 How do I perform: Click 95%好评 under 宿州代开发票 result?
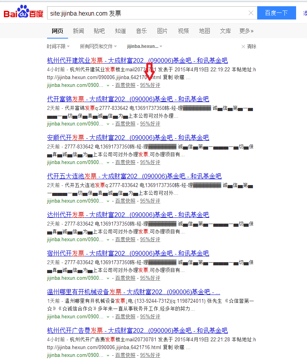click(x=150, y=278)
